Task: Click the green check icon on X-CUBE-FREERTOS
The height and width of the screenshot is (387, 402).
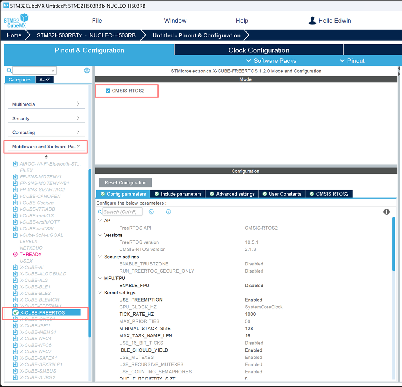Action: pos(16,312)
